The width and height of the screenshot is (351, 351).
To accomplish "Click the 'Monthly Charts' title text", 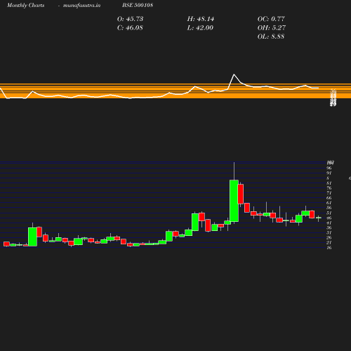I will 25,5.
